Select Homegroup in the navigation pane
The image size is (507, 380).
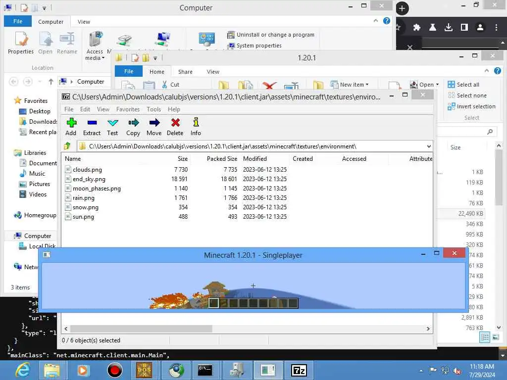click(x=36, y=215)
